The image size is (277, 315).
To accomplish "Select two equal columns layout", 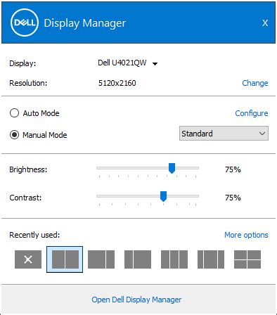I will [65, 259].
